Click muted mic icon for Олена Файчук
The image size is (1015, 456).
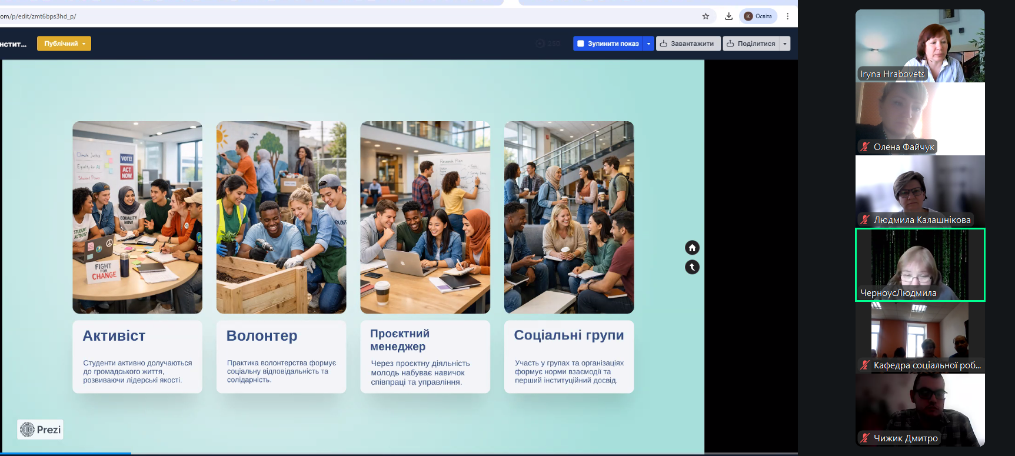point(864,147)
